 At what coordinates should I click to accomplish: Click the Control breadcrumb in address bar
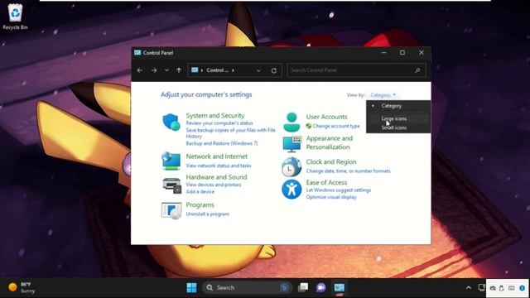click(217, 70)
